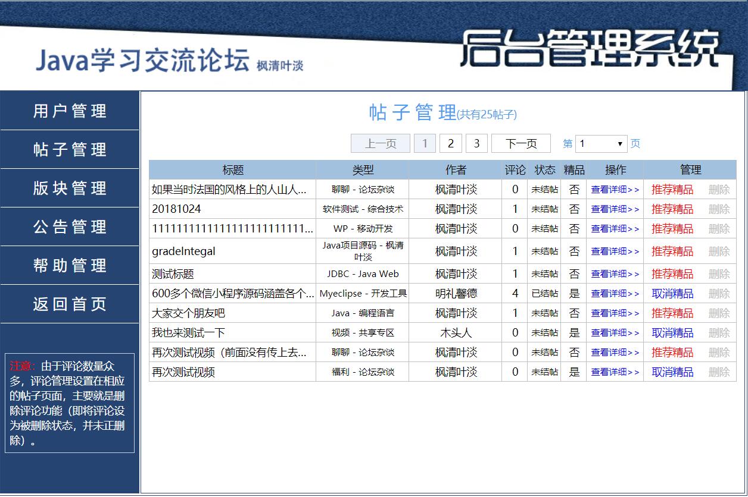Viewport: 748px width, 497px height.
Task: Click 删除 for 福利 post 再次测试视频
Action: point(719,372)
